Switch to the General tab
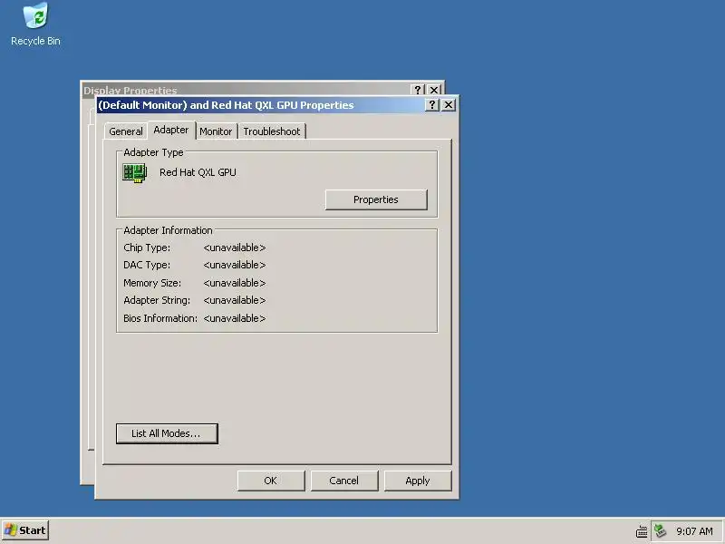This screenshot has width=725, height=544. click(x=126, y=131)
